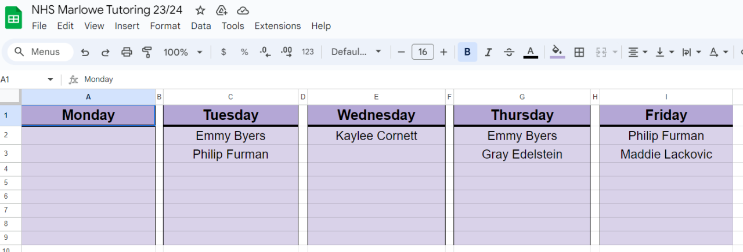This screenshot has width=743, height=252.
Task: Open the Extensions menu
Action: click(277, 26)
